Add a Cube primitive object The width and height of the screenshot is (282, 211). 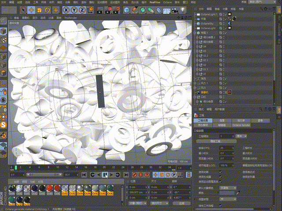[x=127, y=10]
